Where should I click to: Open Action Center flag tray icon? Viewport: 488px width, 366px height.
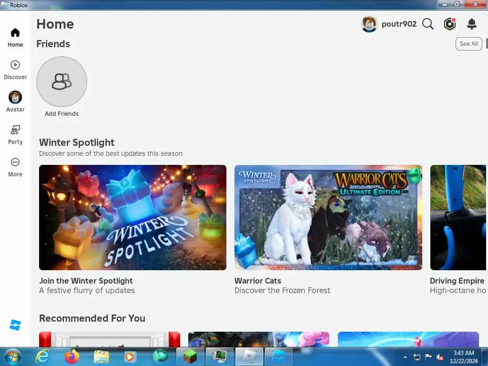tap(428, 356)
